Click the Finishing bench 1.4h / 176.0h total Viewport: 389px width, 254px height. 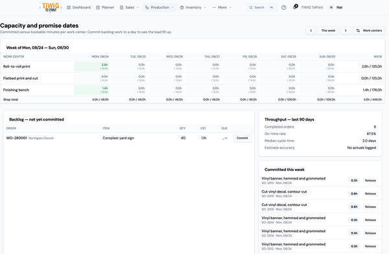(x=372, y=90)
